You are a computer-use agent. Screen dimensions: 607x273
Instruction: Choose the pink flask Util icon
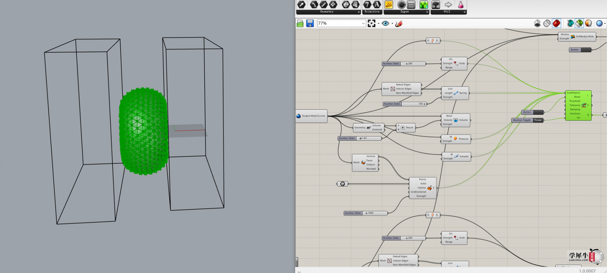coord(461,5)
